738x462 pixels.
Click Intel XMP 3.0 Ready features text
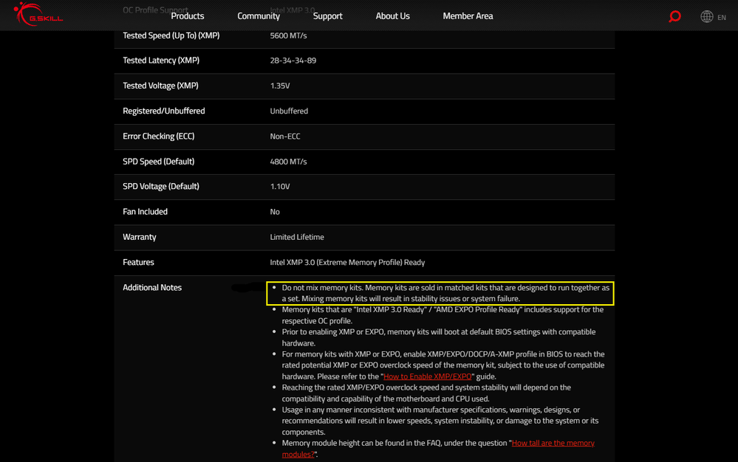coord(347,263)
